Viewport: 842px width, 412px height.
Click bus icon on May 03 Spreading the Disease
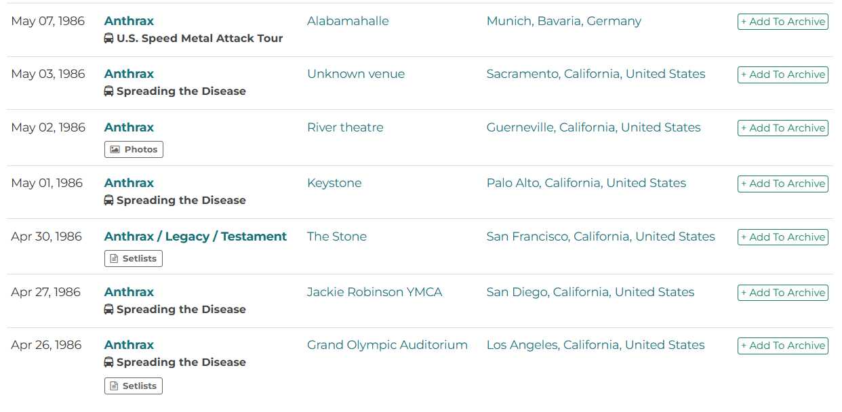(108, 91)
